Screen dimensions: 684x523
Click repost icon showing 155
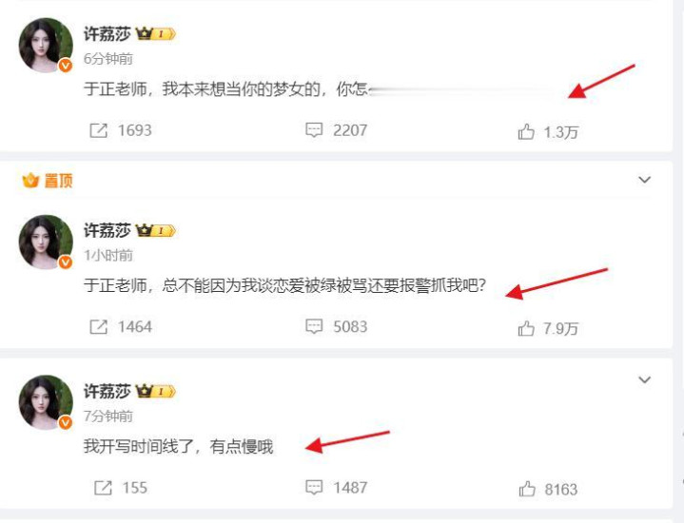click(x=103, y=487)
